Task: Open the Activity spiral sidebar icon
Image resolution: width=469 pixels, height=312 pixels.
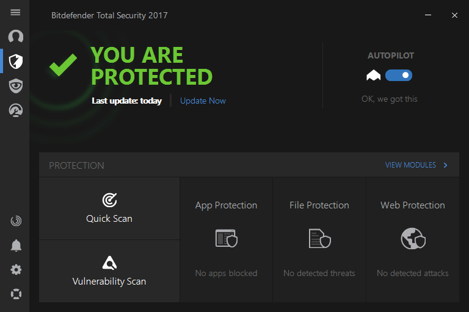Action: (16, 221)
